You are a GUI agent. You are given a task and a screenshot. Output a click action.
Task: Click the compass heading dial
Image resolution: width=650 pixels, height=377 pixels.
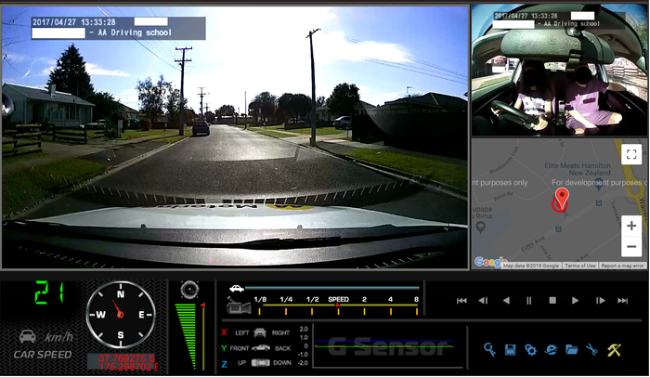coord(121,315)
